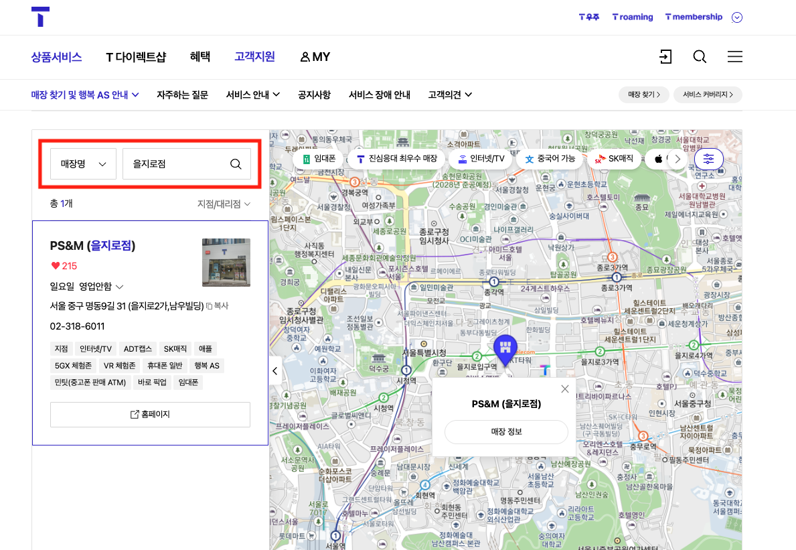Expand the circled chevron beside T membership
The image size is (796, 550).
737,17
